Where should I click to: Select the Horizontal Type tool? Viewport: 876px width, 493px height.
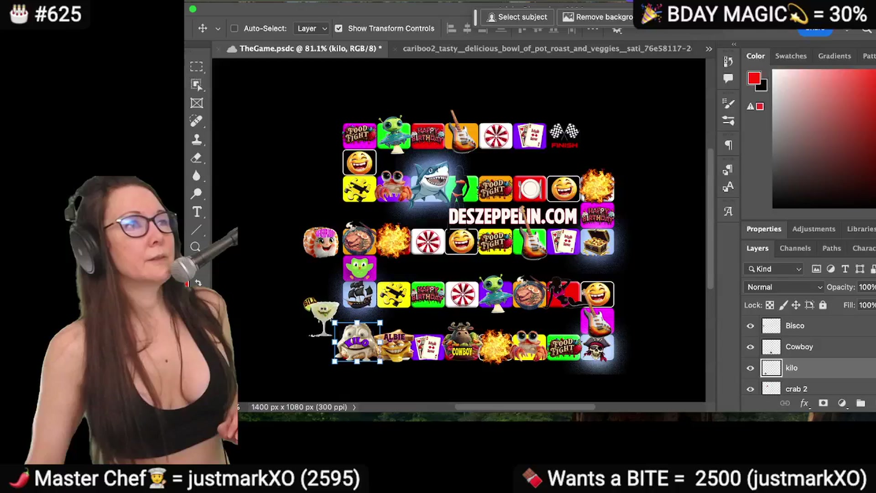tap(197, 212)
